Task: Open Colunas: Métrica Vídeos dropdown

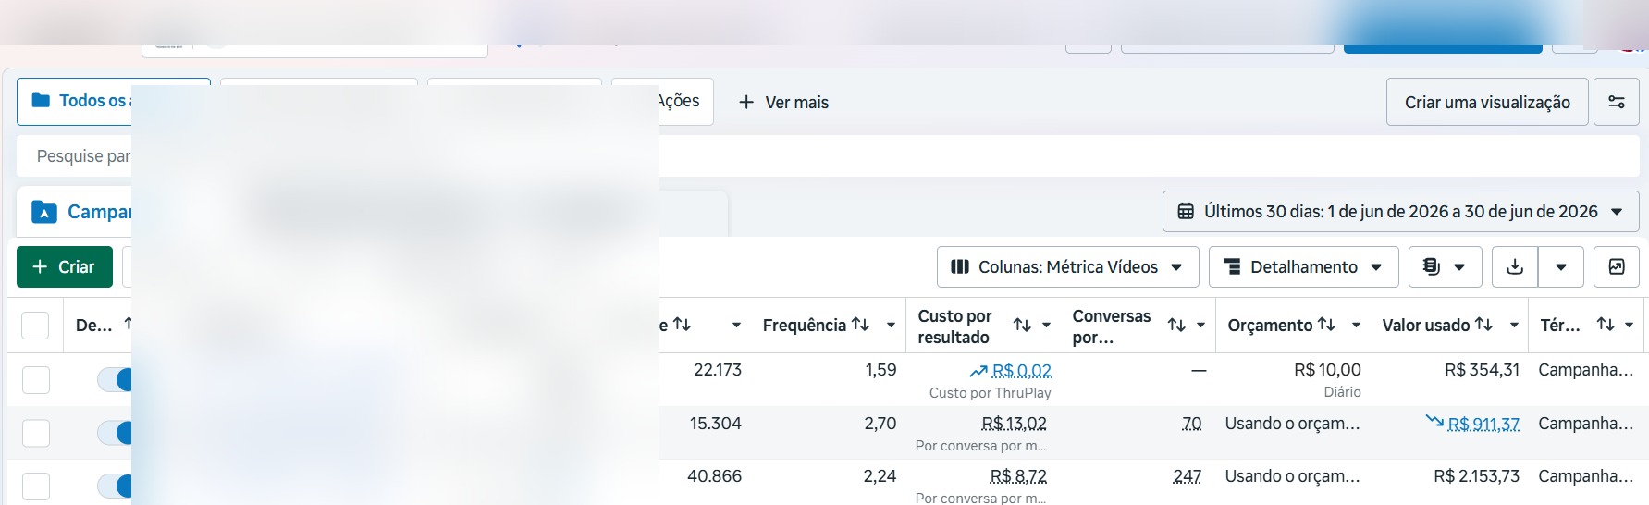Action: pos(1068,267)
